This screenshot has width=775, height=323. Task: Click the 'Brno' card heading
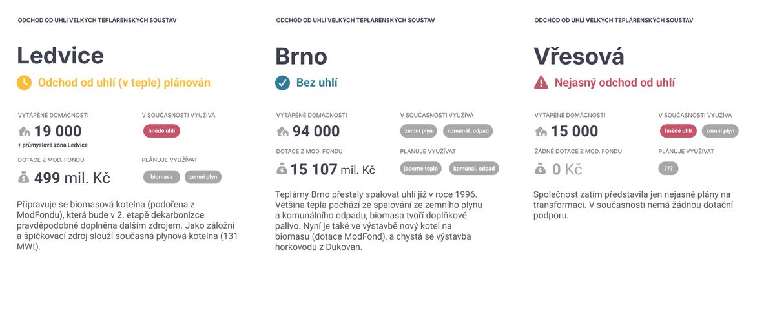[301, 56]
